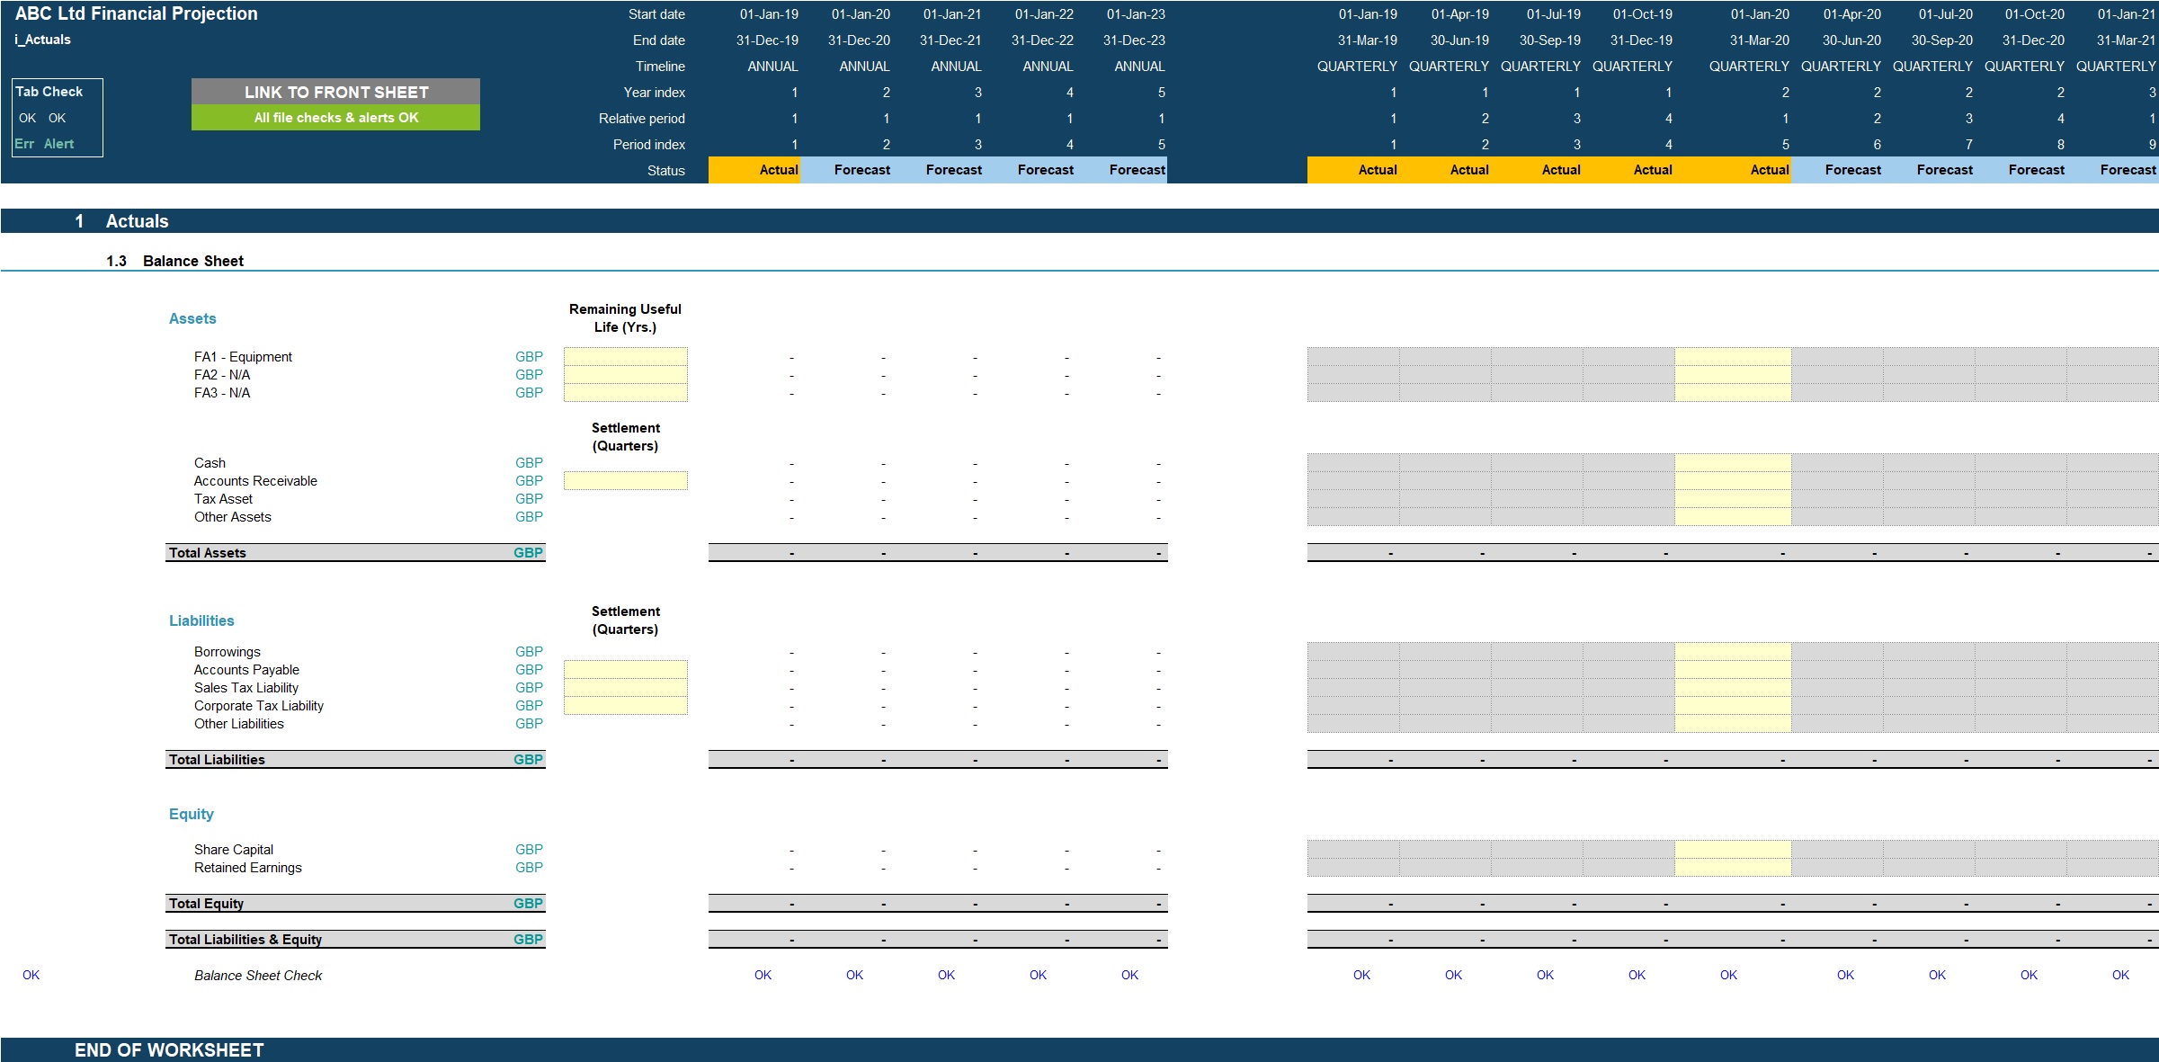
Task: Click the leftmost OK check beside Balance Sheet Check
Action: click(x=31, y=975)
